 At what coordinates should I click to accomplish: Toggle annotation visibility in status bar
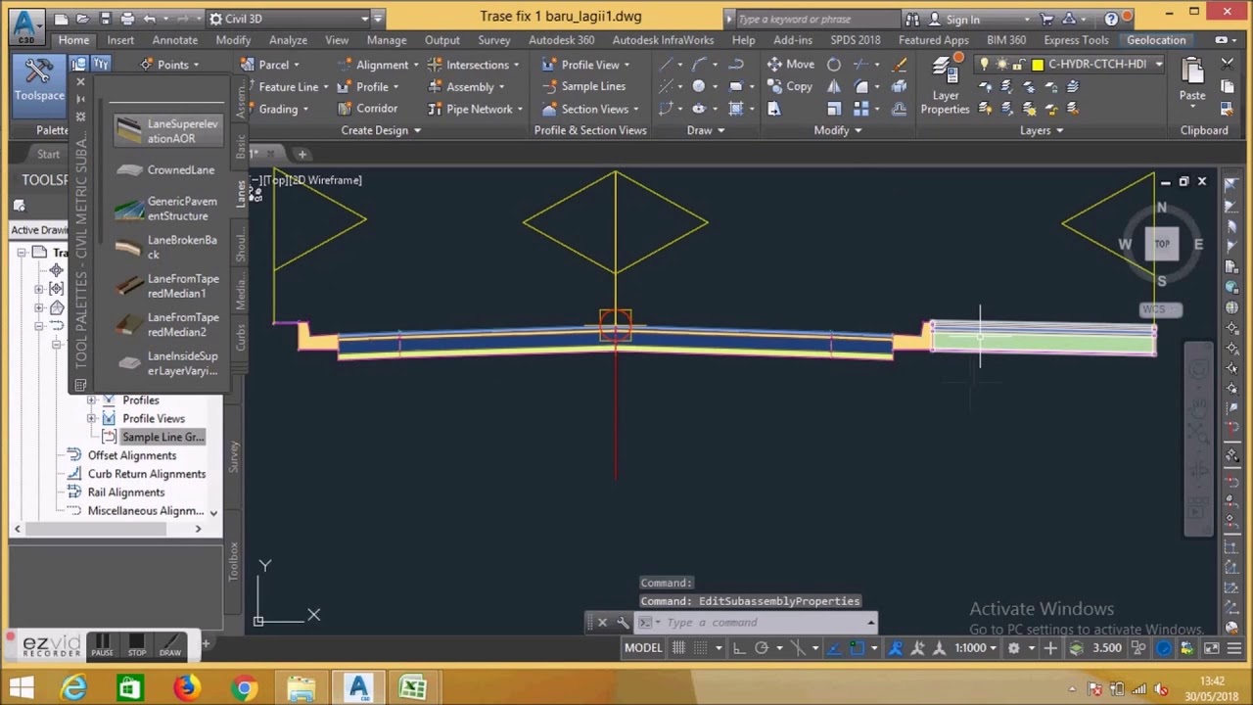pyautogui.click(x=898, y=648)
